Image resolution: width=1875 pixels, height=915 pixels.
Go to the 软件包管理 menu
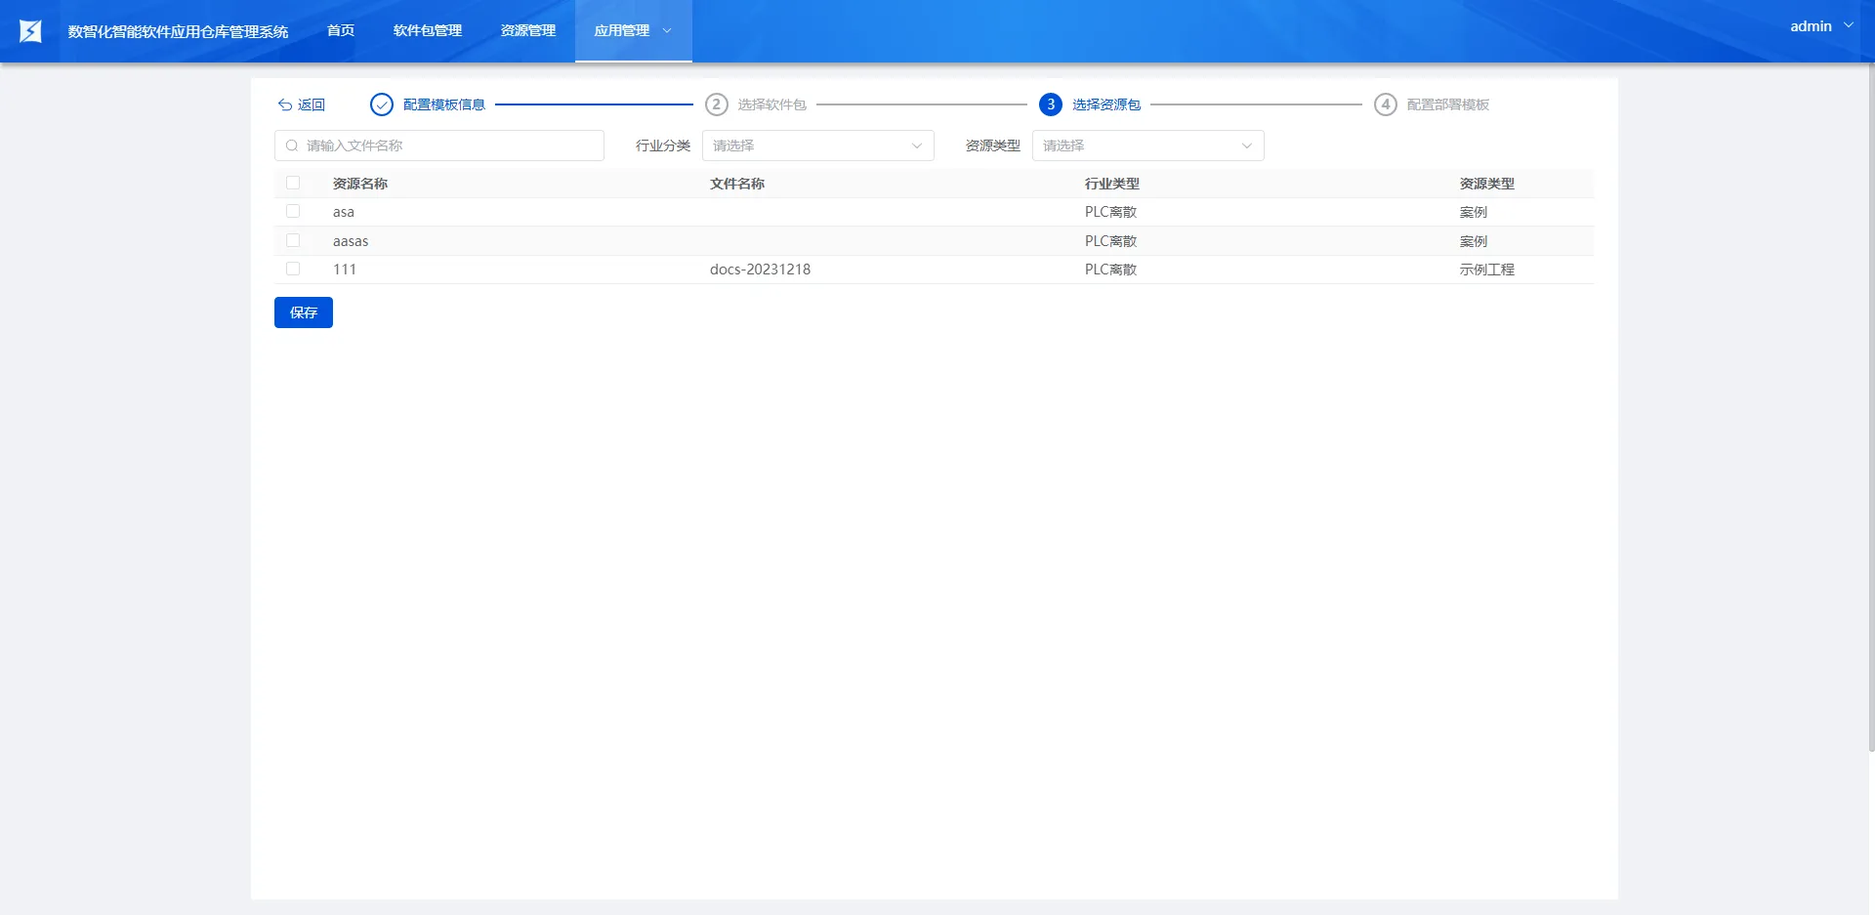click(428, 31)
